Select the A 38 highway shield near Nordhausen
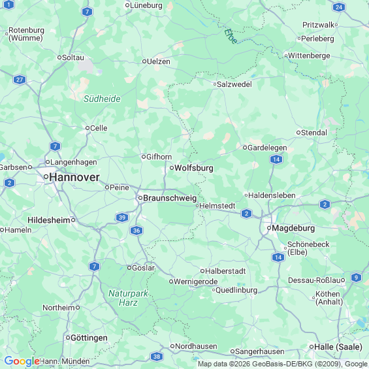Image resolution: width=369 pixels, height=369 pixels. click(x=157, y=357)
